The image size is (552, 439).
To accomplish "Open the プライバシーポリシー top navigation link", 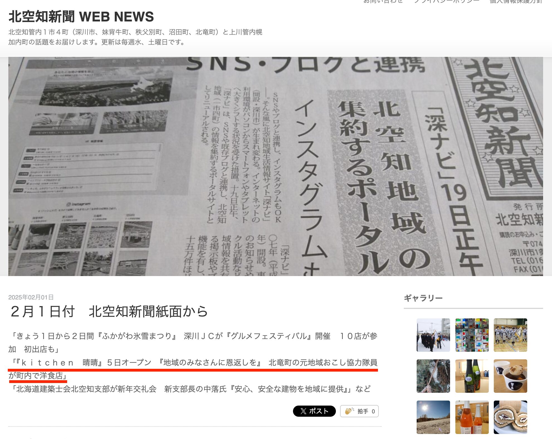I will (446, 2).
